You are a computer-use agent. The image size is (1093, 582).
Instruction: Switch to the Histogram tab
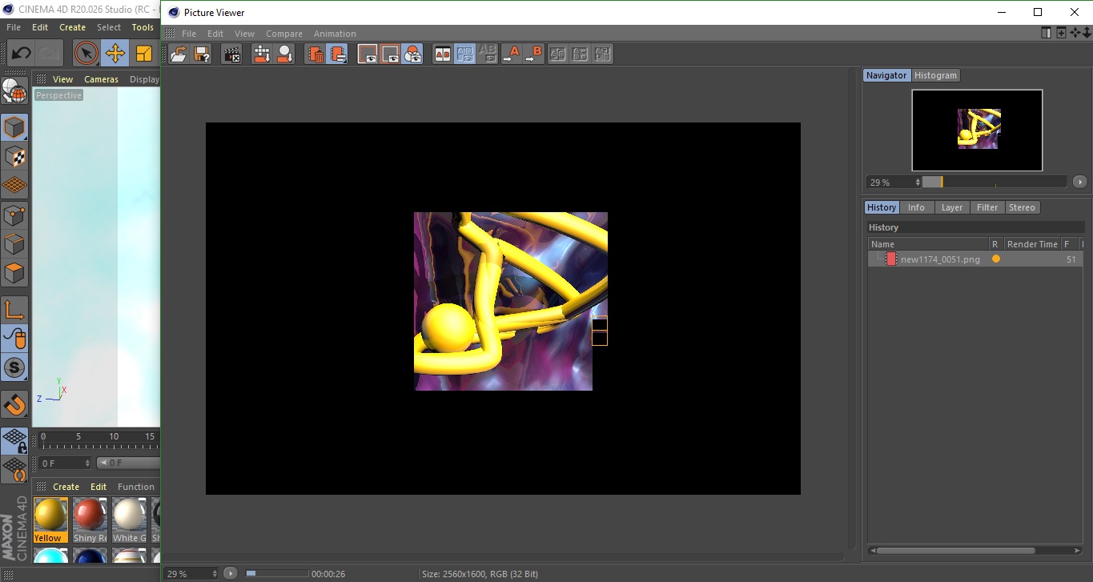935,75
